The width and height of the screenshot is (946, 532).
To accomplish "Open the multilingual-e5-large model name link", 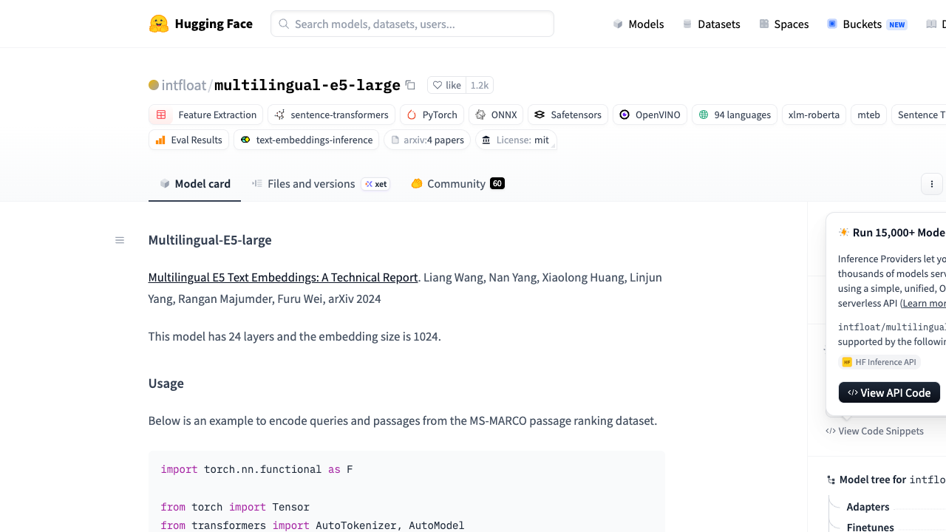I will pos(307,85).
